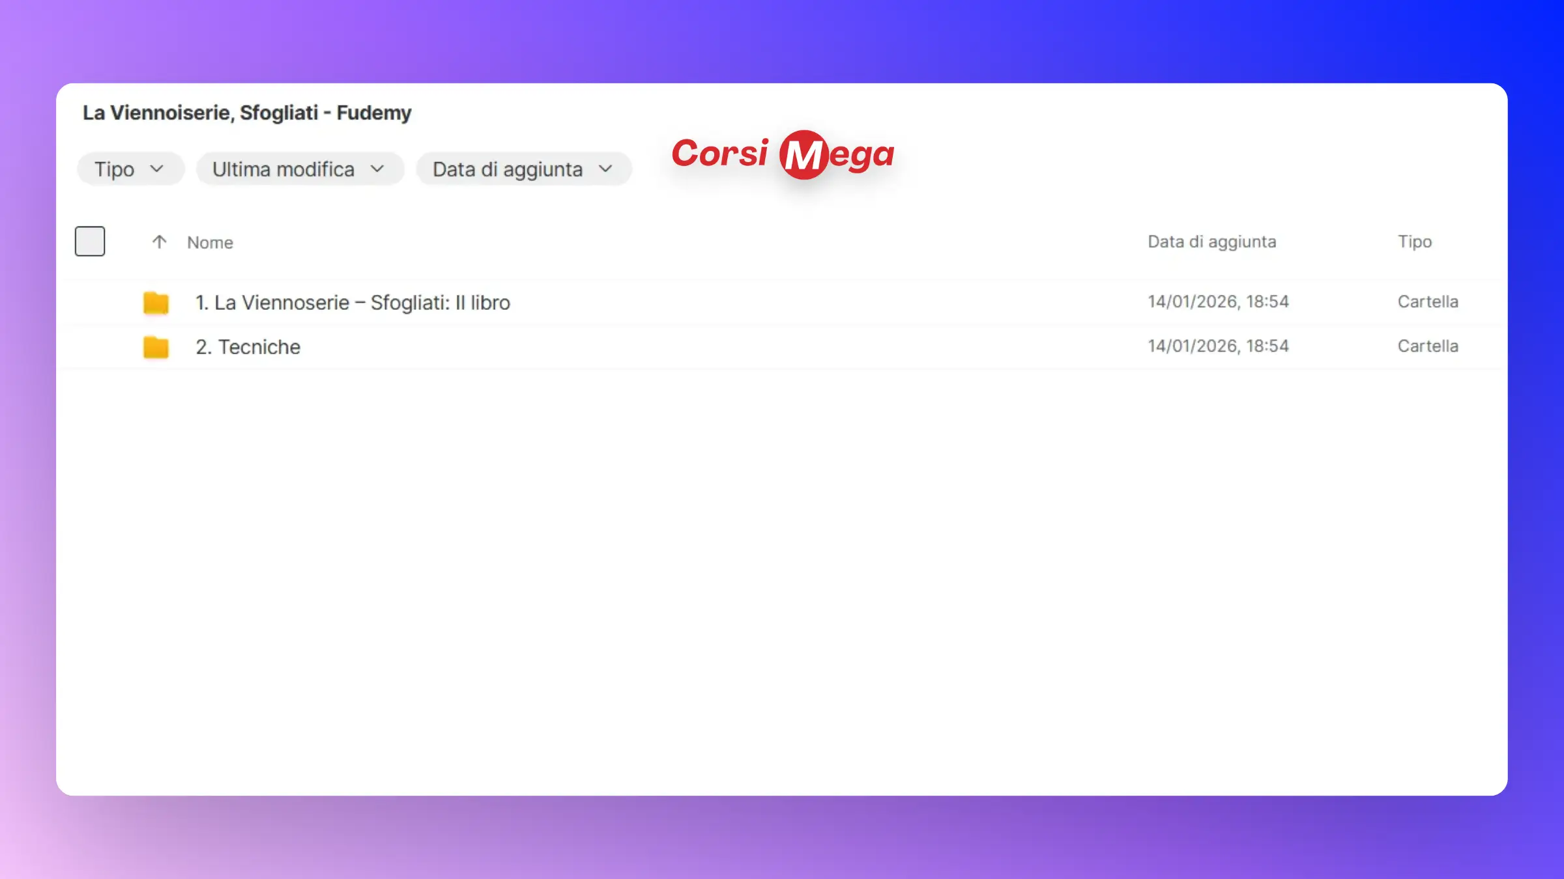Open the Data di aggiunta filter dropdown
The height and width of the screenshot is (879, 1564).
click(507, 169)
